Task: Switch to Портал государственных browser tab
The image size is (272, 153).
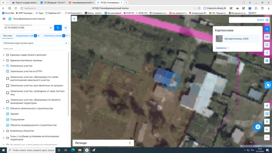Action: (25, 3)
